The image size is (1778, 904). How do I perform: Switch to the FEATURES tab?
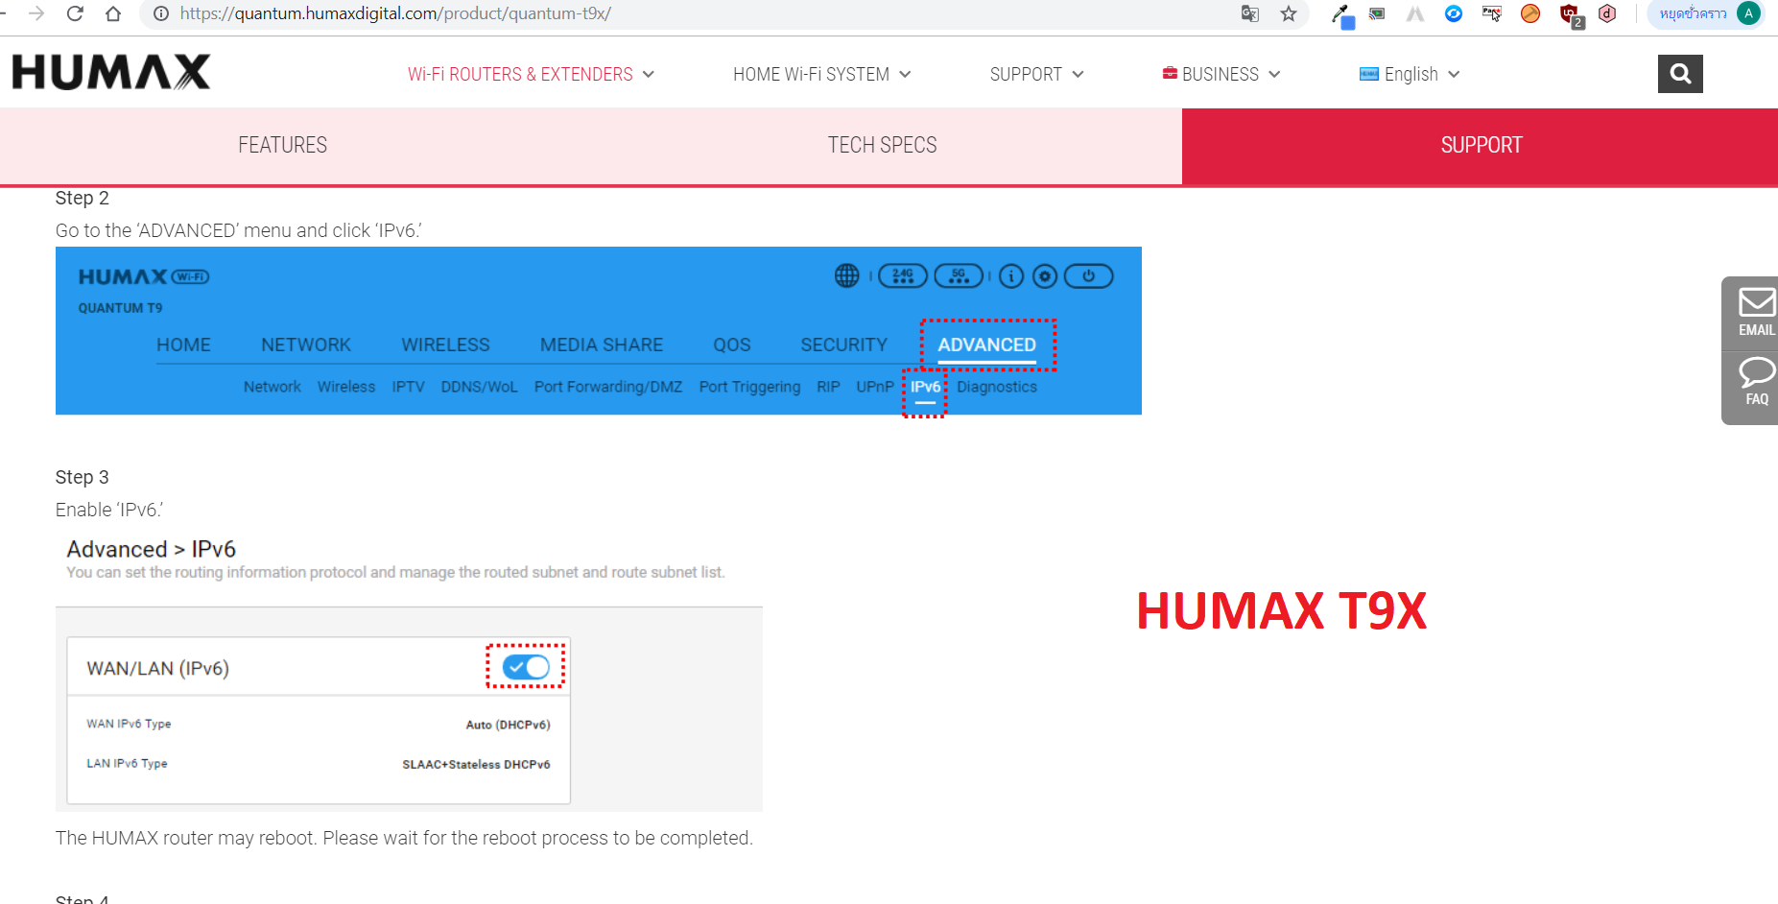(283, 145)
